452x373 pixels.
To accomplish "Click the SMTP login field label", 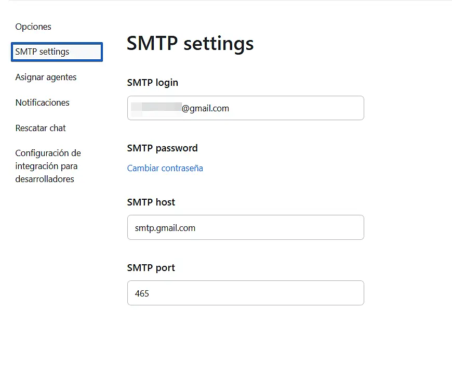I will (152, 82).
